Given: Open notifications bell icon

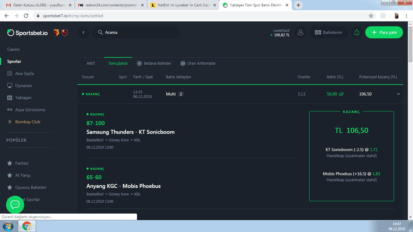Looking at the screenshot, I should click(357, 32).
